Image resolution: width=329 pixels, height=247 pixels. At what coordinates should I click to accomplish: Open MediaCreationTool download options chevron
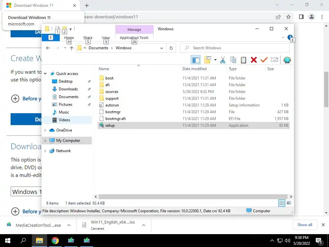(69, 225)
